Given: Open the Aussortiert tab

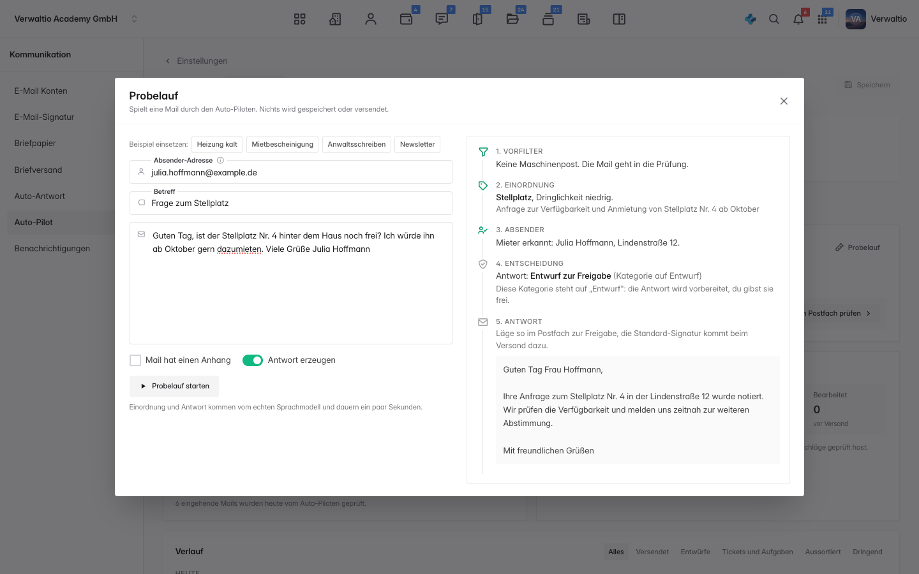Looking at the screenshot, I should [823, 552].
